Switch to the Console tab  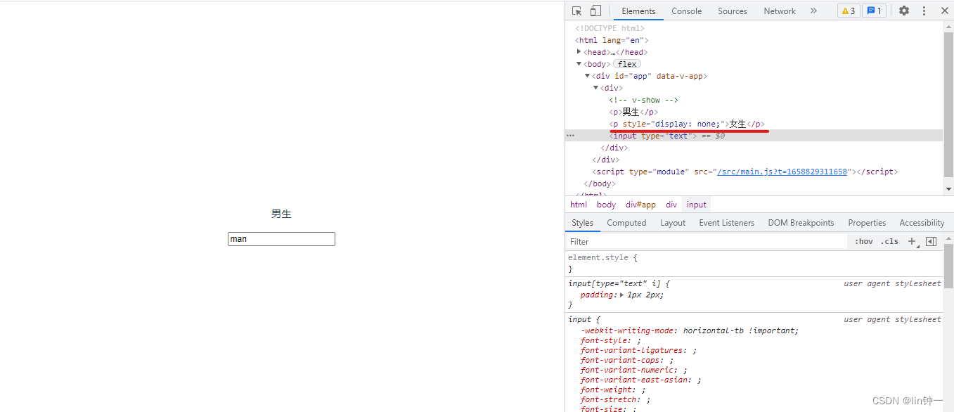click(x=686, y=11)
